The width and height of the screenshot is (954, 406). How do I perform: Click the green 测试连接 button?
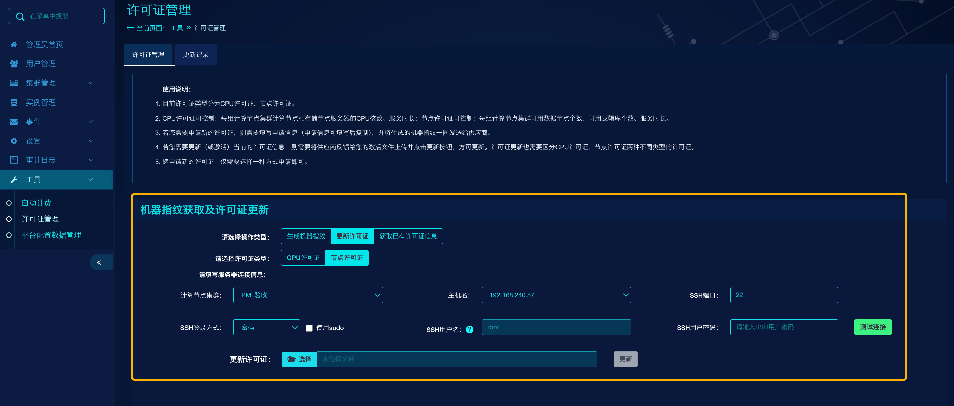872,327
